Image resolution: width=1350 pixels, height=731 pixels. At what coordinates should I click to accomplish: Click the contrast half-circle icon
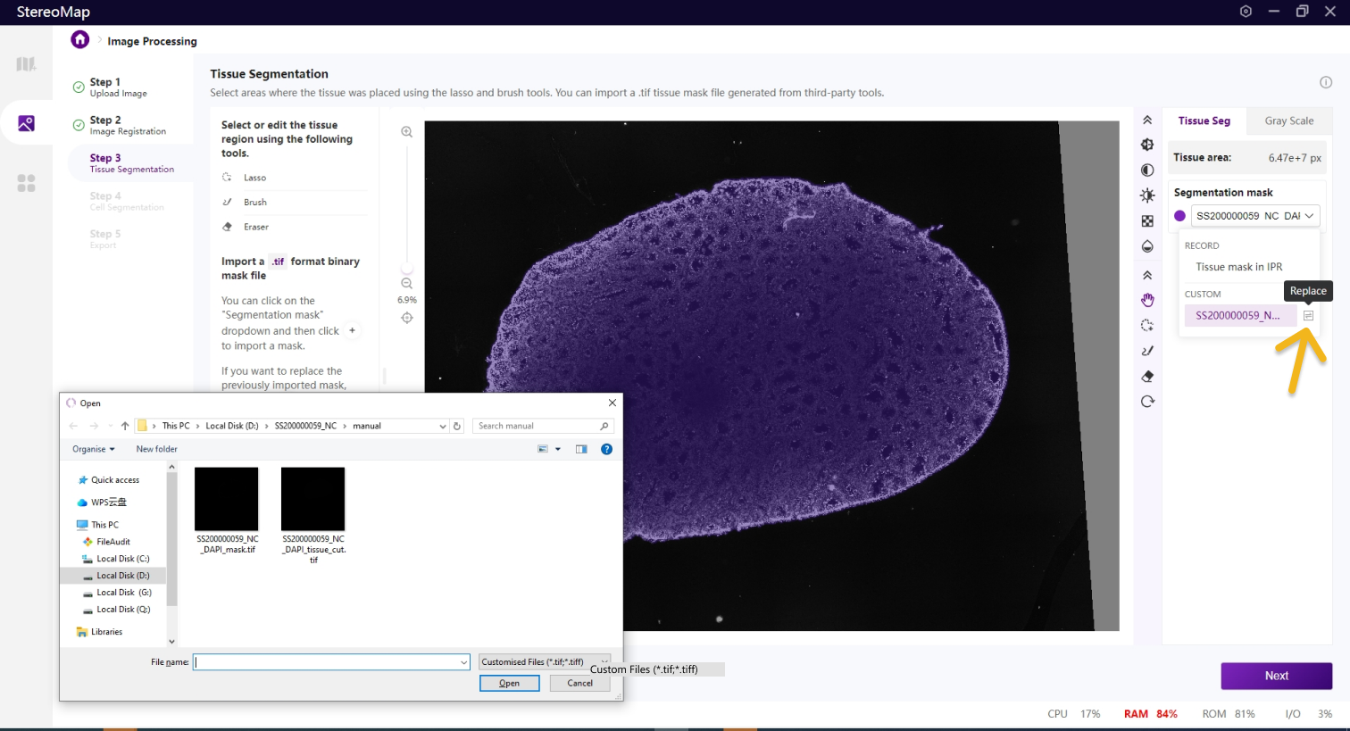click(1147, 170)
